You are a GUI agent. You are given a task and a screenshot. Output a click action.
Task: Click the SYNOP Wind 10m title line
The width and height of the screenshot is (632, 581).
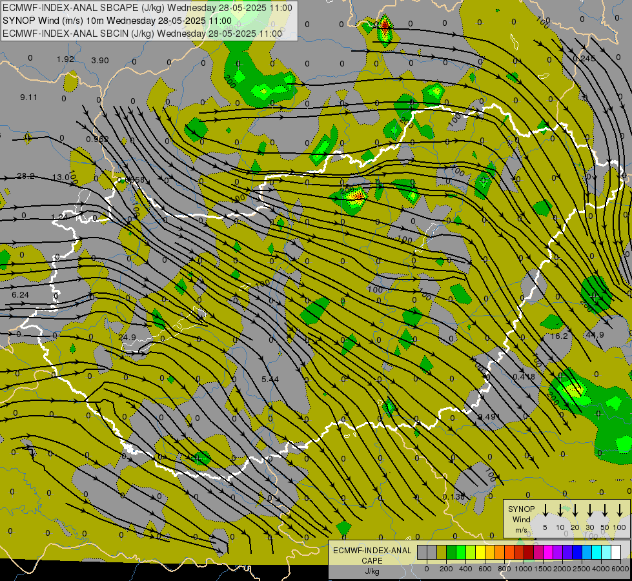click(x=117, y=21)
